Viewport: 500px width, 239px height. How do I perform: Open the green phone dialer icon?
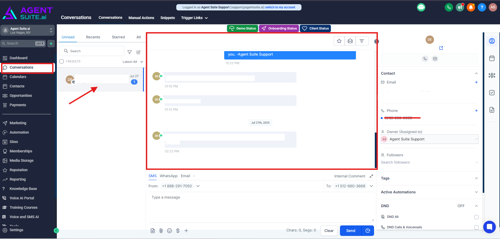[x=449, y=7]
